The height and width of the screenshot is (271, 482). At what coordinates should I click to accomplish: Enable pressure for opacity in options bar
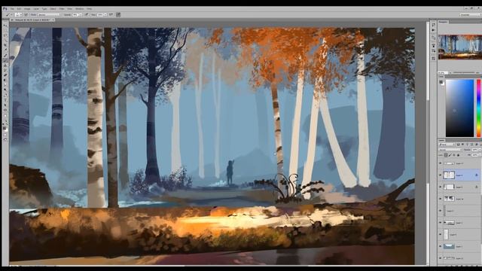87,14
